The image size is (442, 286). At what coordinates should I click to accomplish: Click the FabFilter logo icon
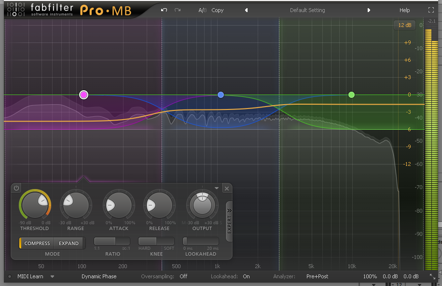coord(16,10)
